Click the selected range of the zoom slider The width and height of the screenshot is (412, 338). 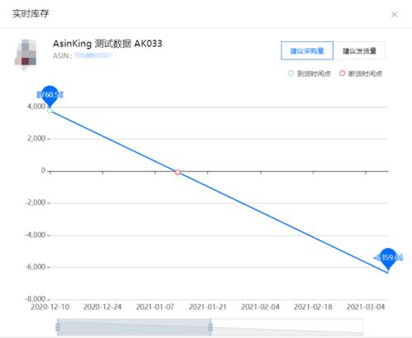tap(134, 327)
